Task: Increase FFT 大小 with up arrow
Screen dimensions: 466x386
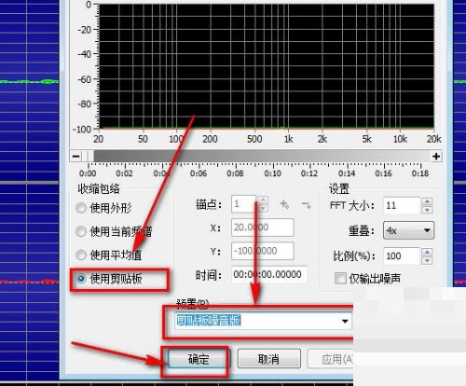Action: coord(427,201)
